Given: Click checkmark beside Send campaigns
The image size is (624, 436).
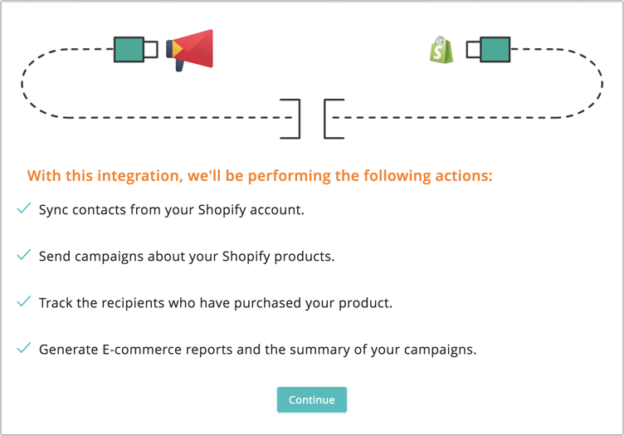Looking at the screenshot, I should [24, 255].
